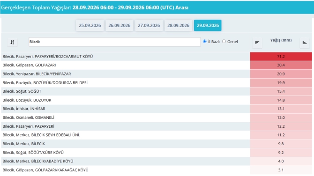This screenshot has height=176, width=314.
Task: Click the 9,8 rainfall value cell
Action: [x=281, y=144]
